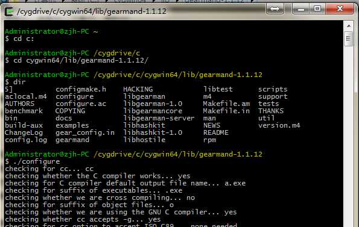Click the 'configmake.h' file name
359x227 pixels.
[81, 89]
